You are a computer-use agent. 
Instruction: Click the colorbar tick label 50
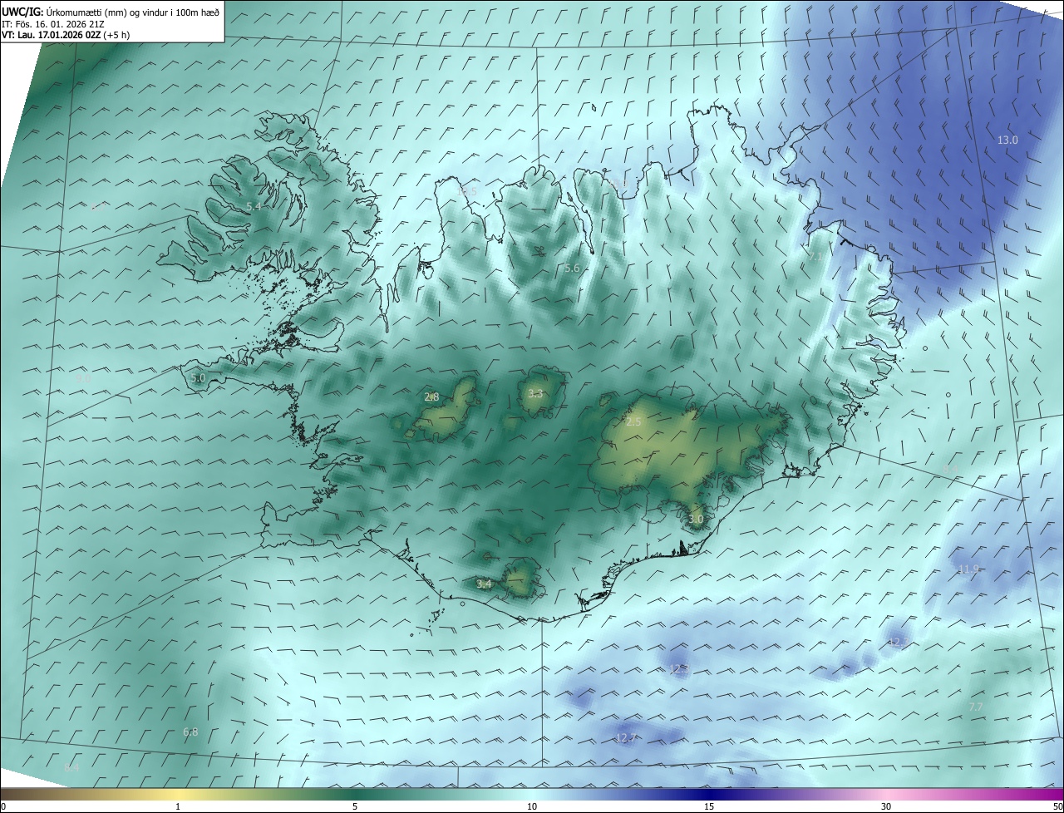[x=1057, y=806]
